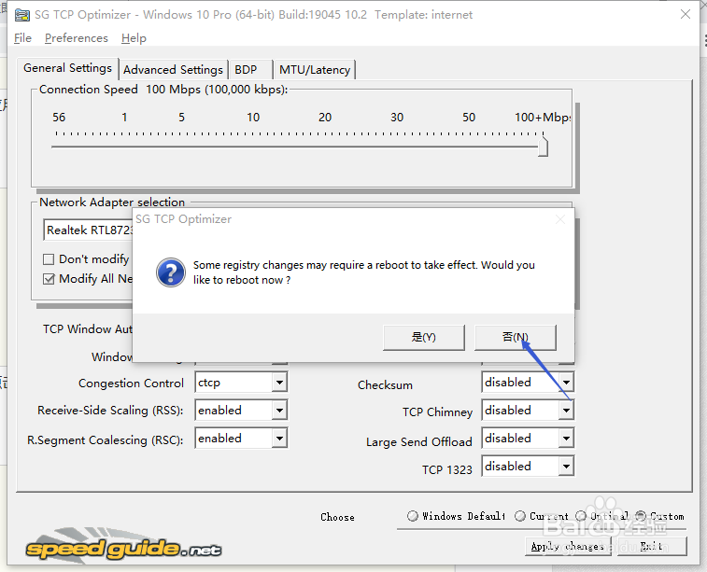Click the SG TCP Optimizer title bar icon
This screenshot has height=572, width=707.
pos(22,15)
